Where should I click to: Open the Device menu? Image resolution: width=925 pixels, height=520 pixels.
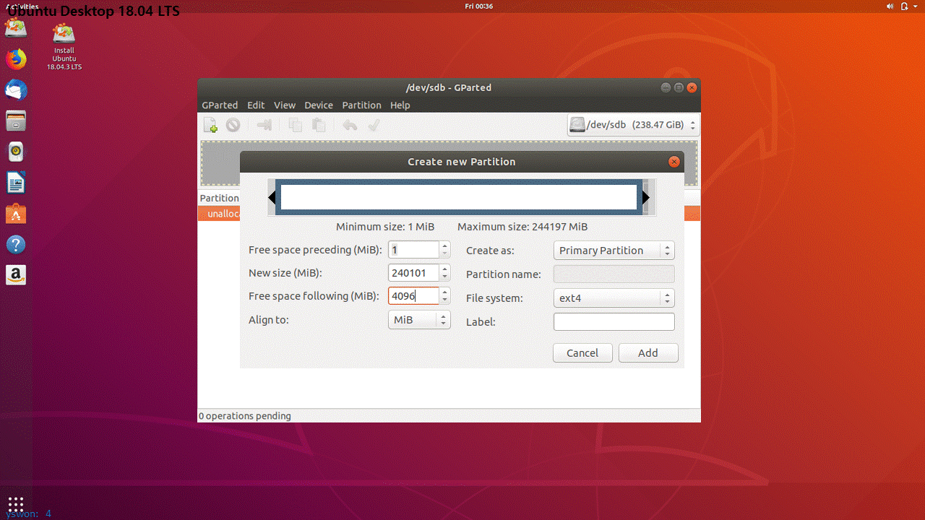click(x=319, y=105)
